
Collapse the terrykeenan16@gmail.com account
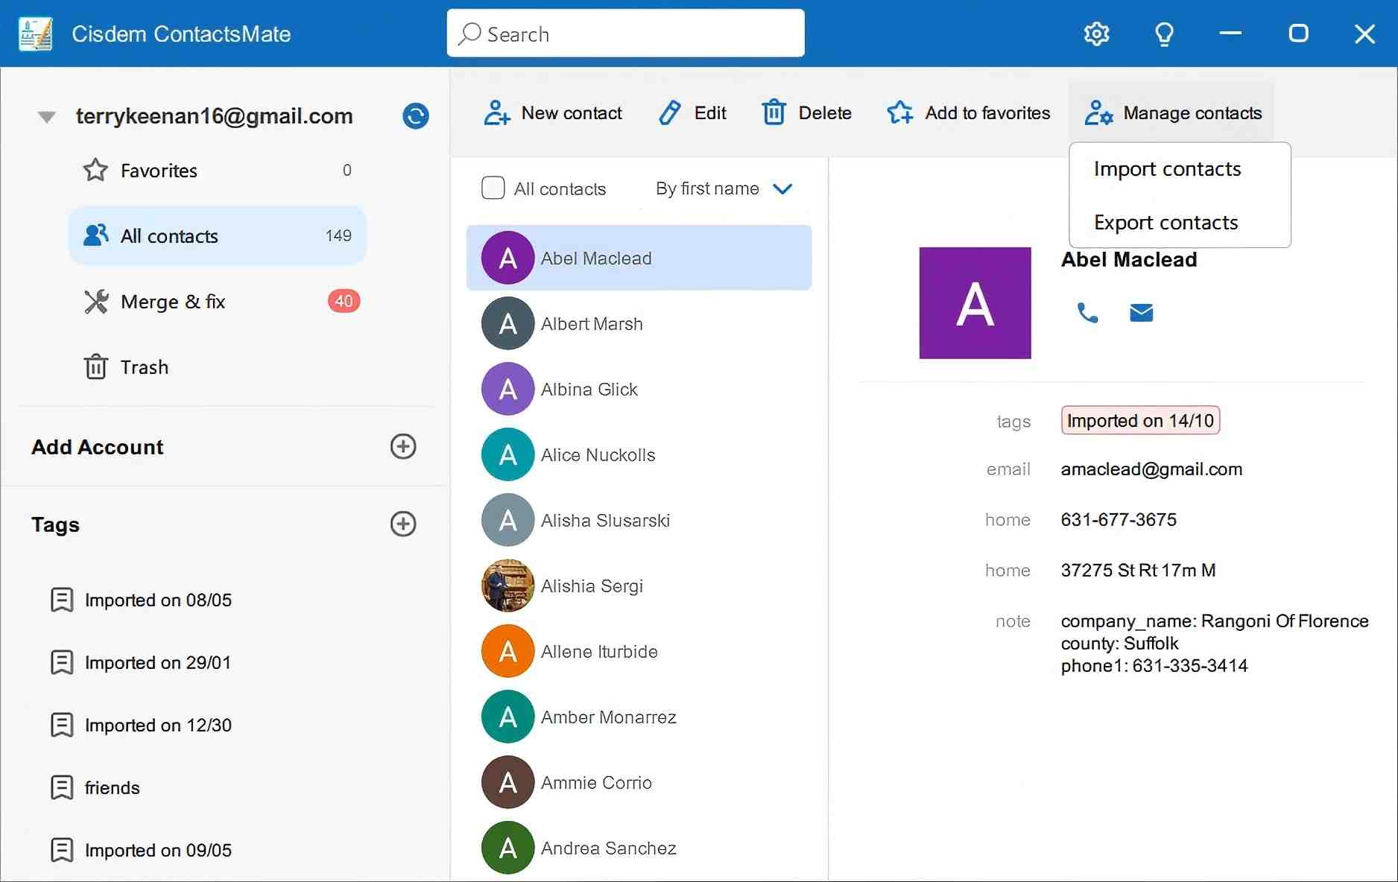45,116
